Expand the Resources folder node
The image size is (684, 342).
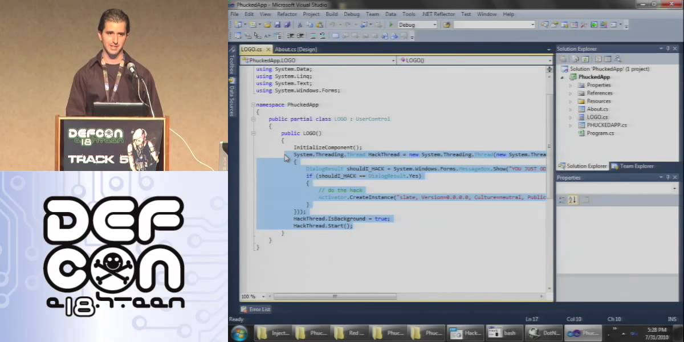(x=570, y=101)
